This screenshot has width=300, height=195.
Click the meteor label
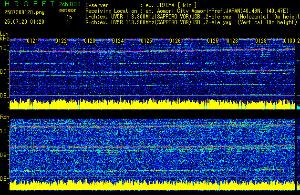point(68,10)
